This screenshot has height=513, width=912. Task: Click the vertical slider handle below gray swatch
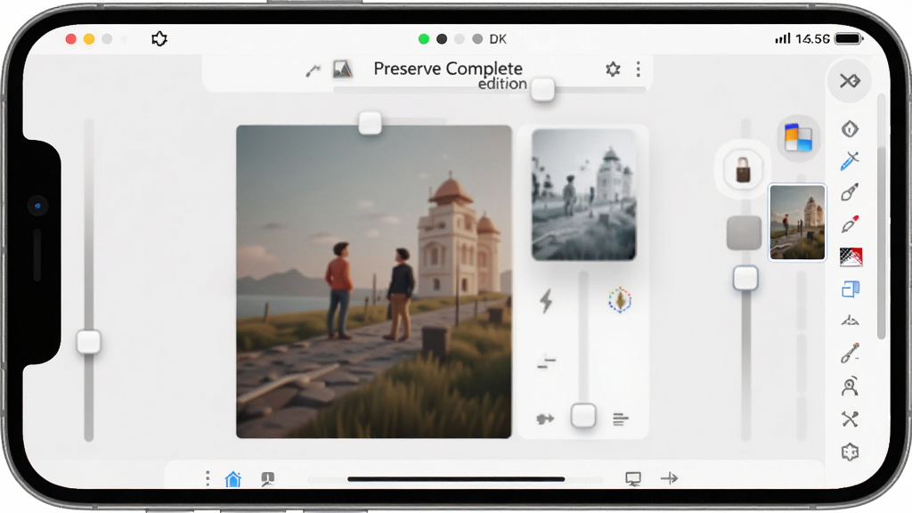coord(745,278)
